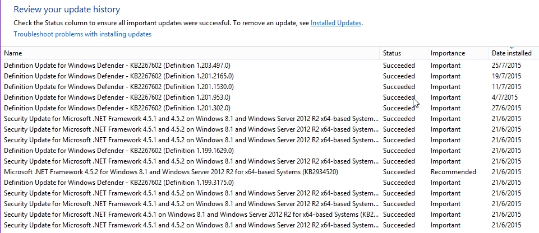Select the Definition 1.201.1530.0 update name
This screenshot has height=233, width=539.
(118, 86)
